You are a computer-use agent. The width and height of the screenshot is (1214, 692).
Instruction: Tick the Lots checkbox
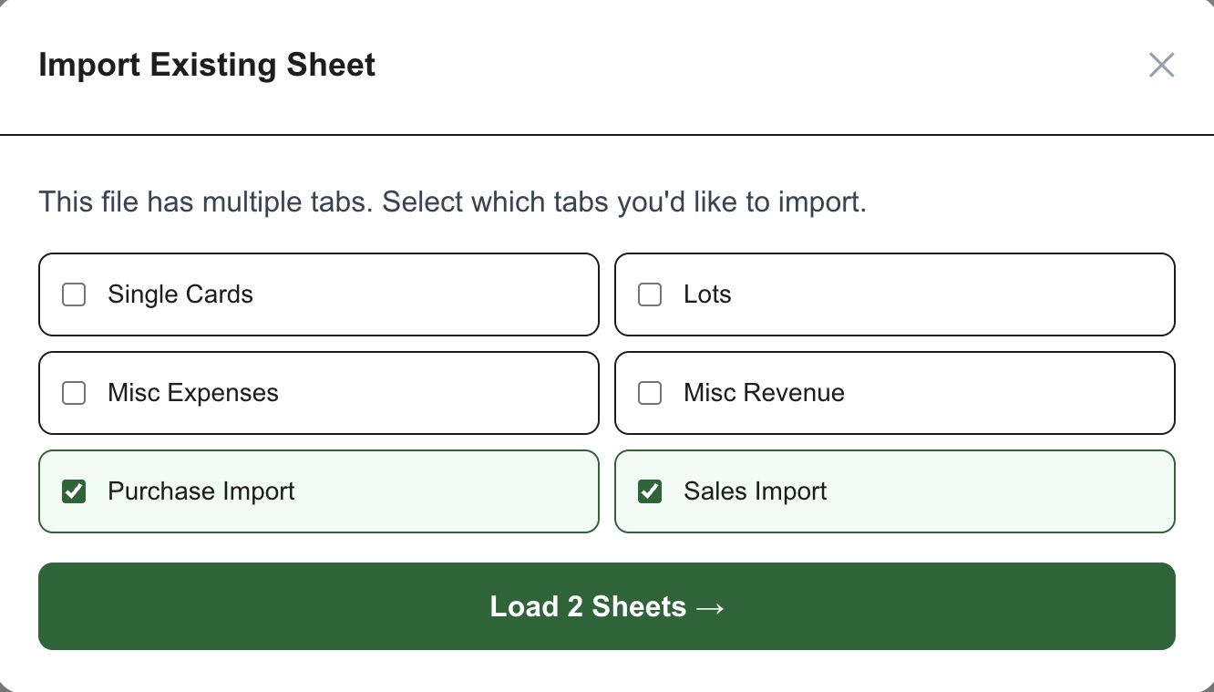pos(650,294)
